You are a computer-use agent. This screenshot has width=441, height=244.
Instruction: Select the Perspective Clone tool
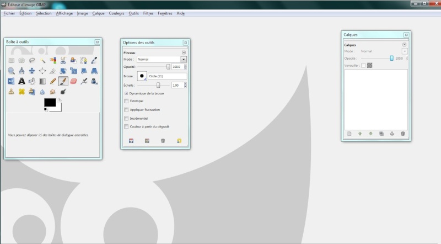point(32,92)
